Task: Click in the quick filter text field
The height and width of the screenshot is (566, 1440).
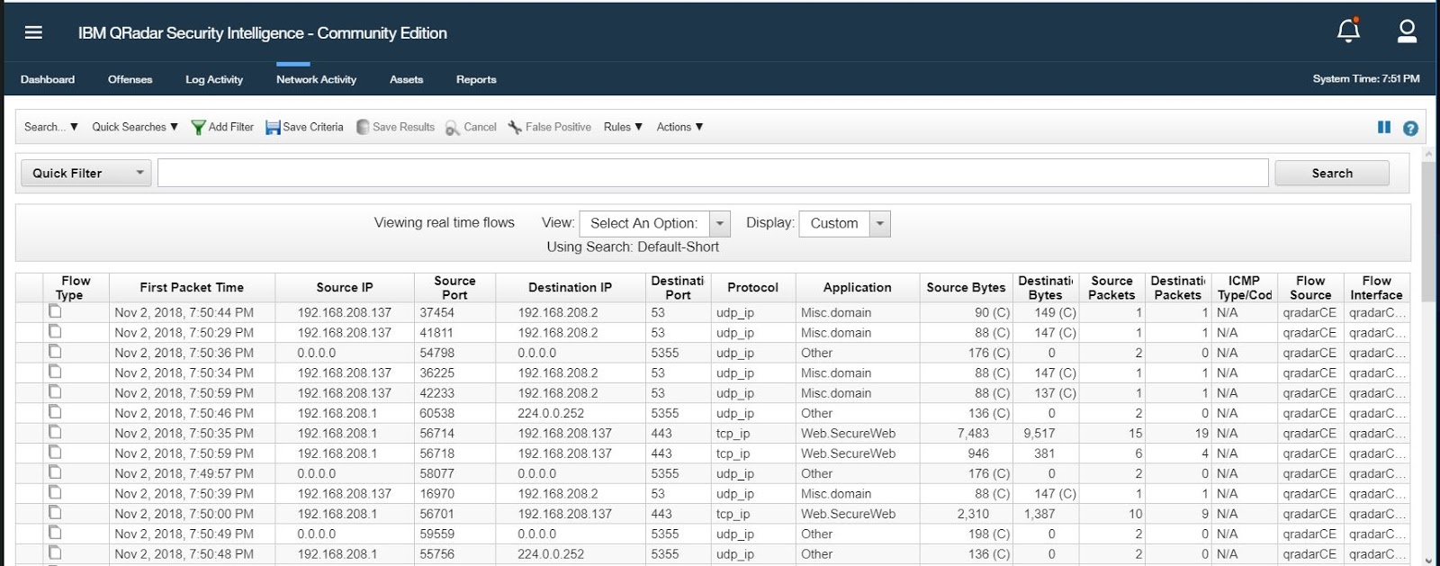Action: pyautogui.click(x=713, y=173)
